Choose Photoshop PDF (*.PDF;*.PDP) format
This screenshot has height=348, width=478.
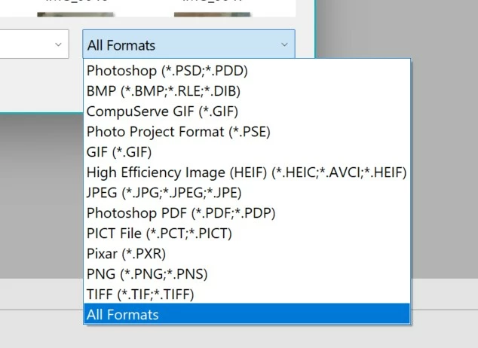click(247, 213)
